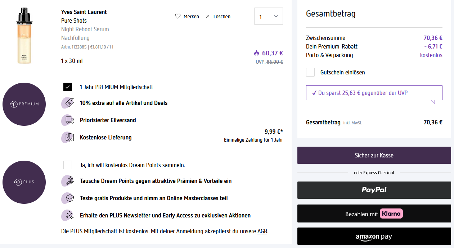Click the flame deal icon beside price
The image size is (454, 248).
(x=256, y=53)
